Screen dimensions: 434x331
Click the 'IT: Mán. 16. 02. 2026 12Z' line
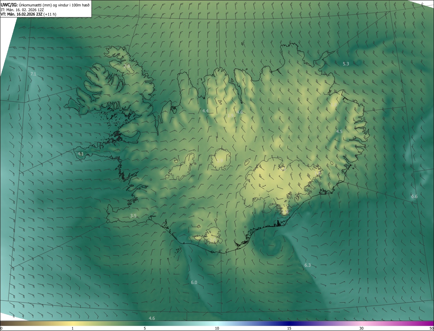point(22,9)
